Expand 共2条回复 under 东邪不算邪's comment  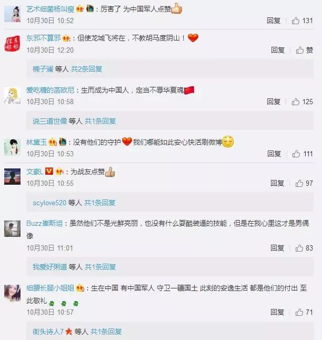pos(86,69)
